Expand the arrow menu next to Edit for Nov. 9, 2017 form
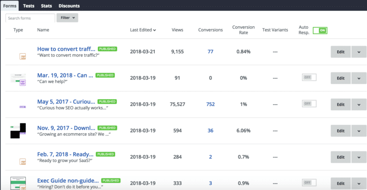The height and width of the screenshot is (190, 367). click(x=359, y=131)
